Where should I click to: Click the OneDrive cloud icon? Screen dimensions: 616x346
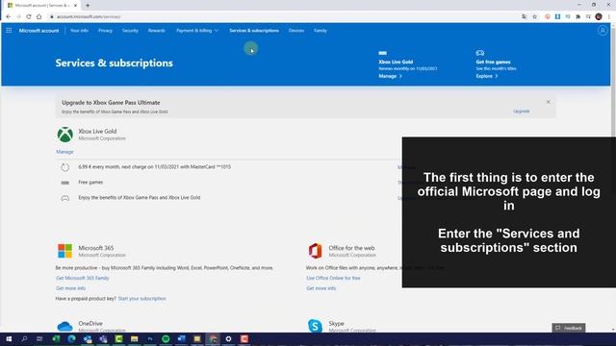click(x=64, y=327)
